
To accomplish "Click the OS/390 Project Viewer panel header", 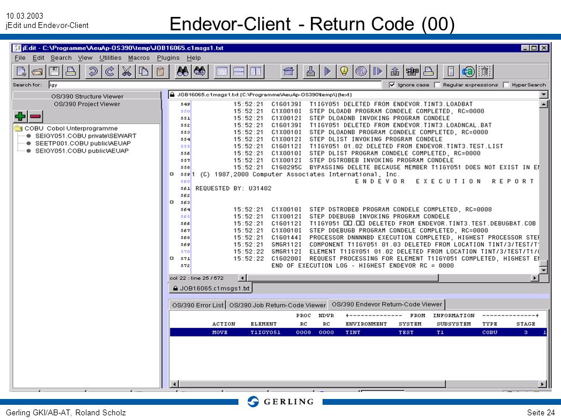I will pyautogui.click(x=87, y=104).
